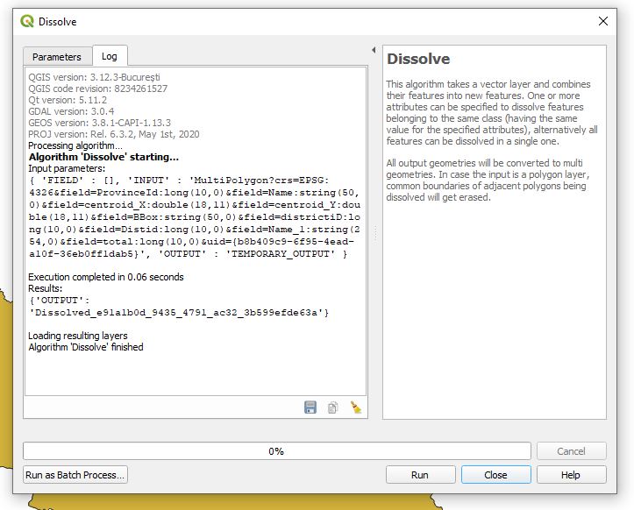Click 'QGIS version: 3.12.3-București' line

pyautogui.click(x=94, y=77)
